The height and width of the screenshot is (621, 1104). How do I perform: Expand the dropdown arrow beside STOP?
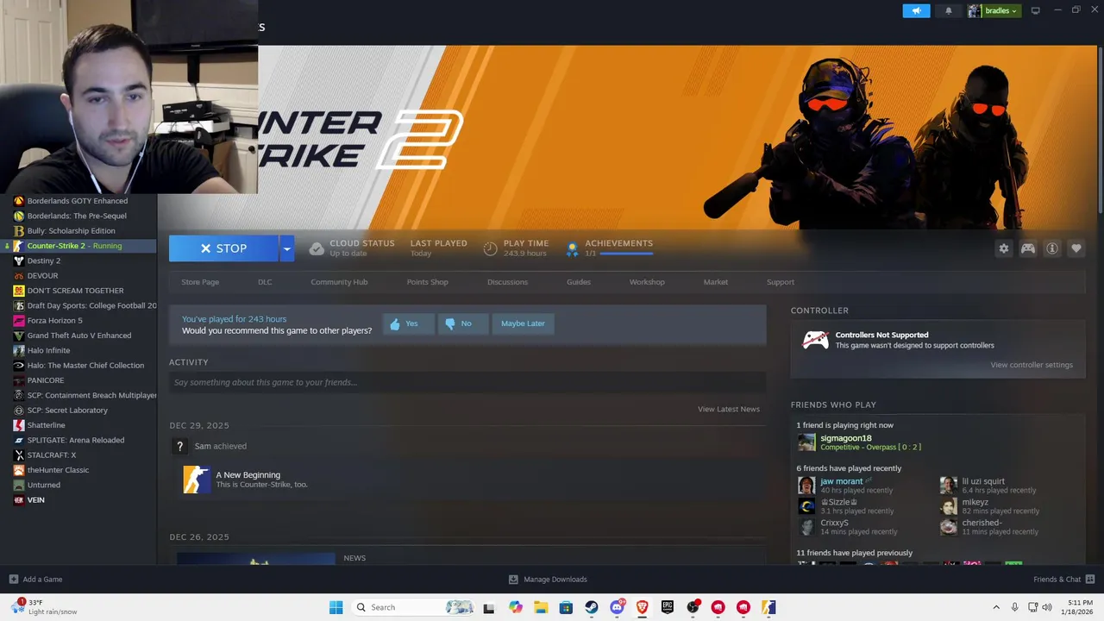286,248
